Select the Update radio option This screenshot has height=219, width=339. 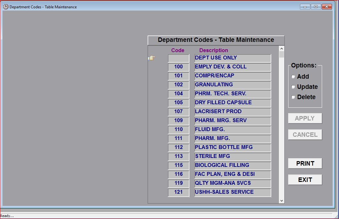[293, 87]
